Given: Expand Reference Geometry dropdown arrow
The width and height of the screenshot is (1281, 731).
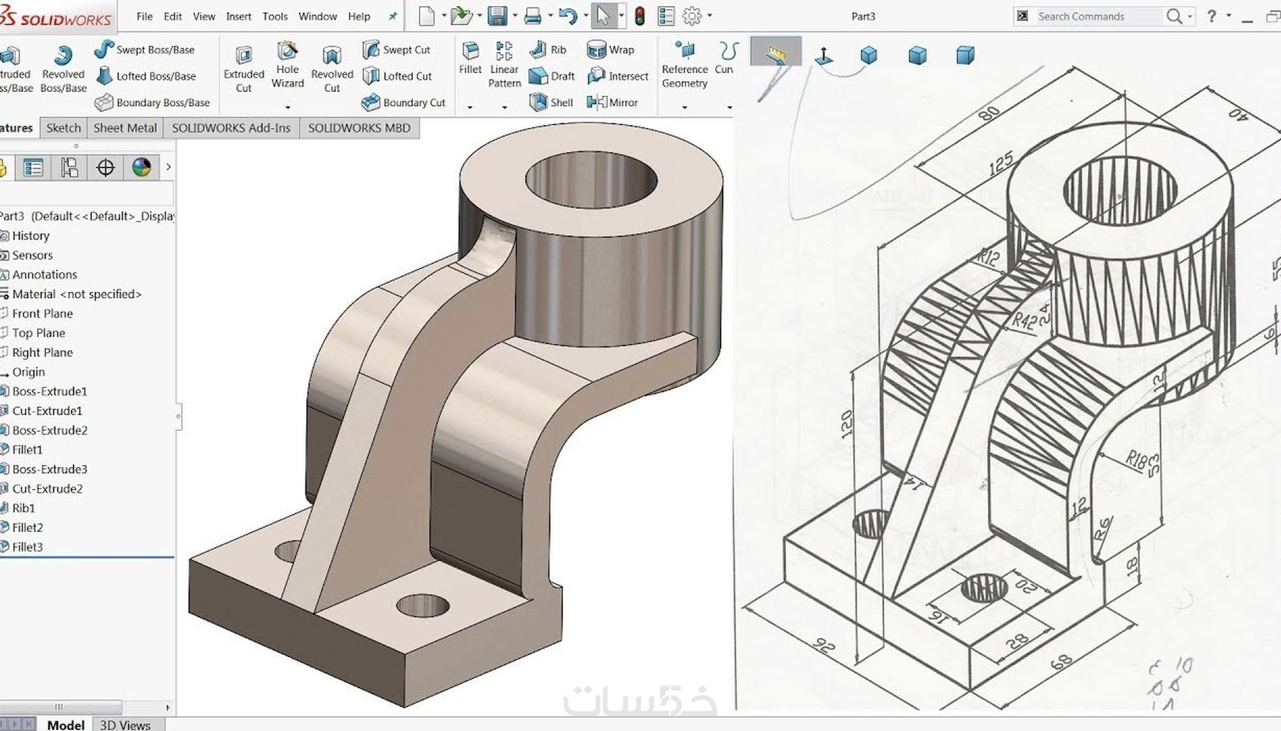Looking at the screenshot, I should (x=685, y=107).
